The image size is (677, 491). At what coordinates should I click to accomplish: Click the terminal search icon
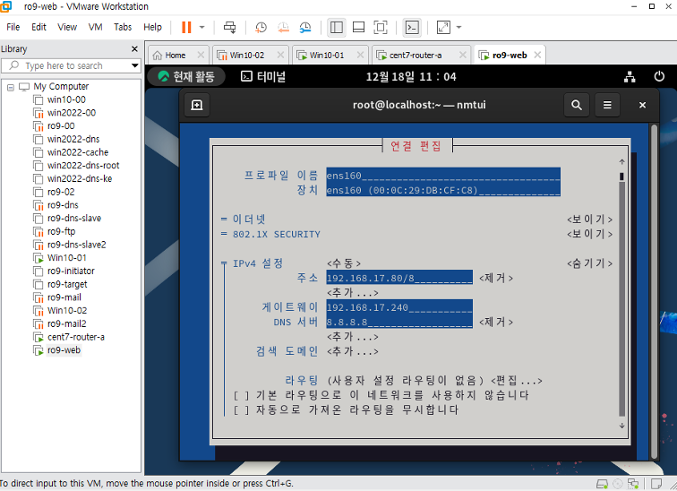[x=577, y=105]
